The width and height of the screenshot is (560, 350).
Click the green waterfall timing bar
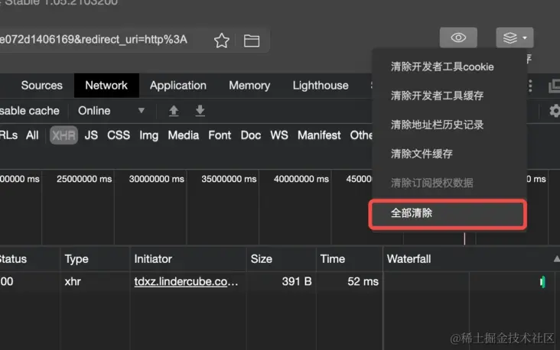pyautogui.click(x=542, y=282)
